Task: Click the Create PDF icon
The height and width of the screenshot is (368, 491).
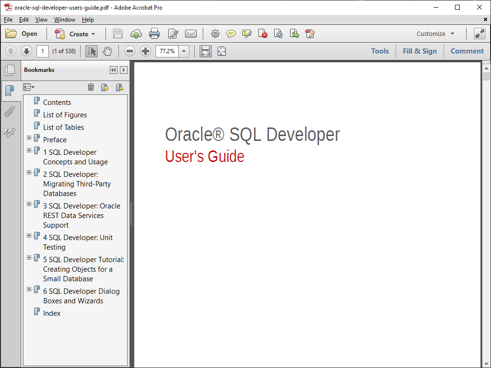Action: point(60,34)
